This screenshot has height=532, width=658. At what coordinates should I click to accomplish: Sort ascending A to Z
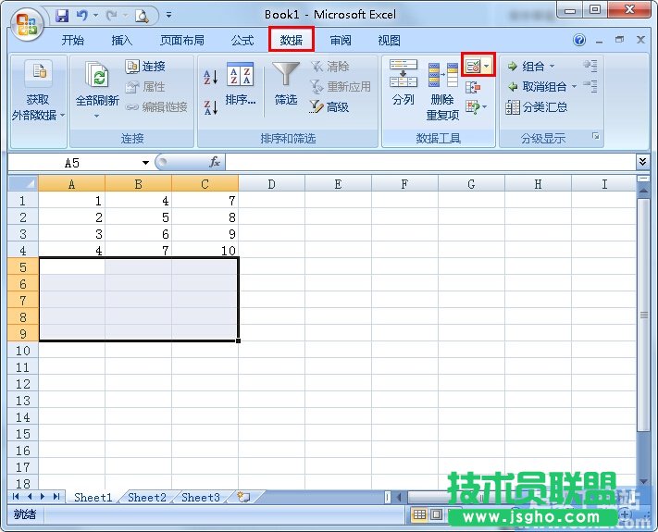click(x=211, y=77)
